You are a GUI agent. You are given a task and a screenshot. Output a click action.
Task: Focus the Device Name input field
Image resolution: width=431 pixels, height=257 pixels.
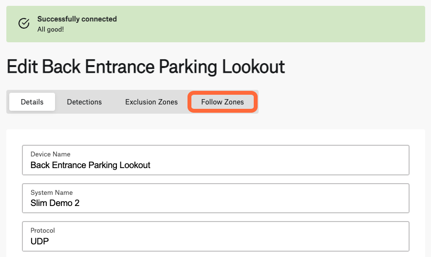click(216, 160)
